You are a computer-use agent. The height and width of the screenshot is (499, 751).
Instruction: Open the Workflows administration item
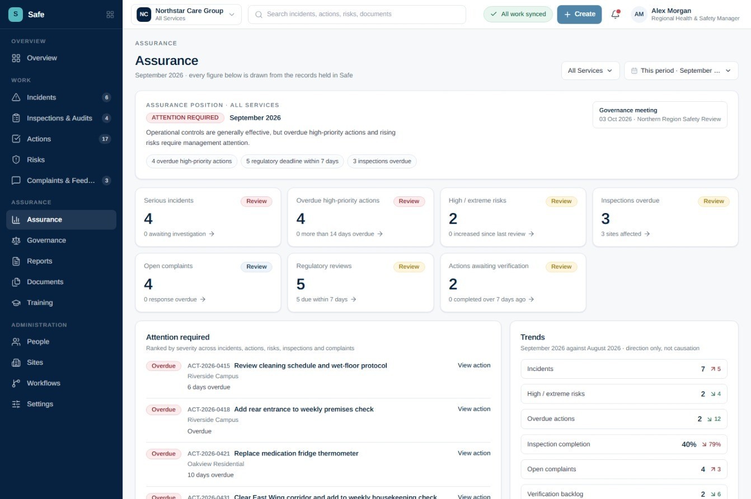[x=61, y=383]
